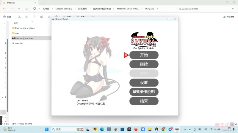Refresh the File Explorer folder view
Viewport: 238px width, 133px height.
[26, 9]
